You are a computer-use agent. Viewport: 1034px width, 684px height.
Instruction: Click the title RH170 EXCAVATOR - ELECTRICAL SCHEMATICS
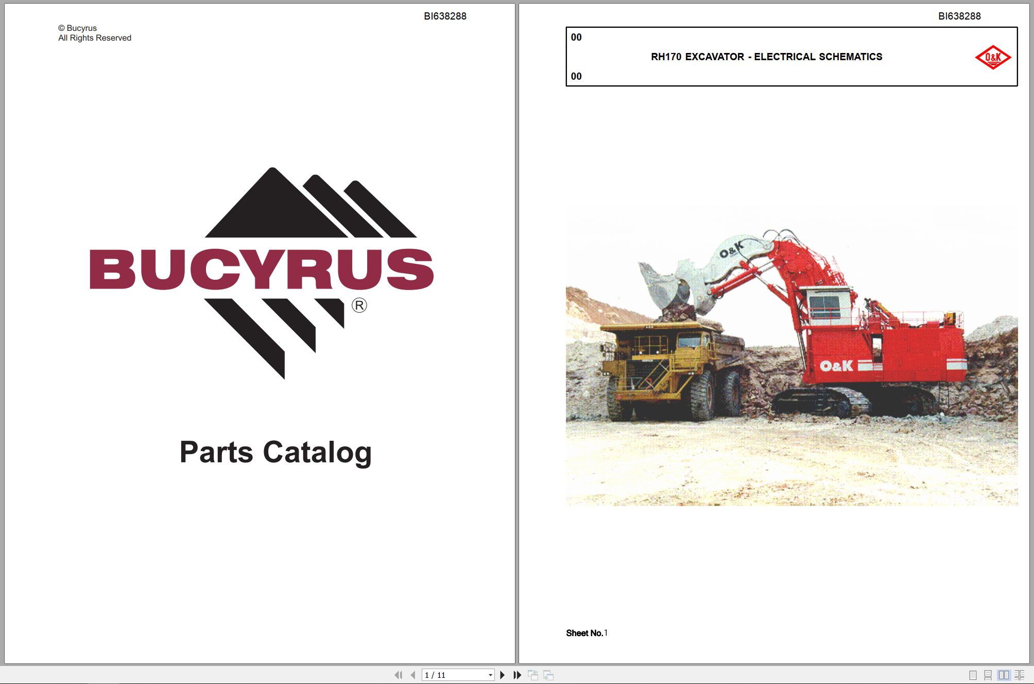[766, 57]
